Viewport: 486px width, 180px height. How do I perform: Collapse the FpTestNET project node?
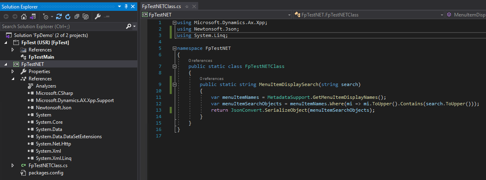click(x=6, y=64)
